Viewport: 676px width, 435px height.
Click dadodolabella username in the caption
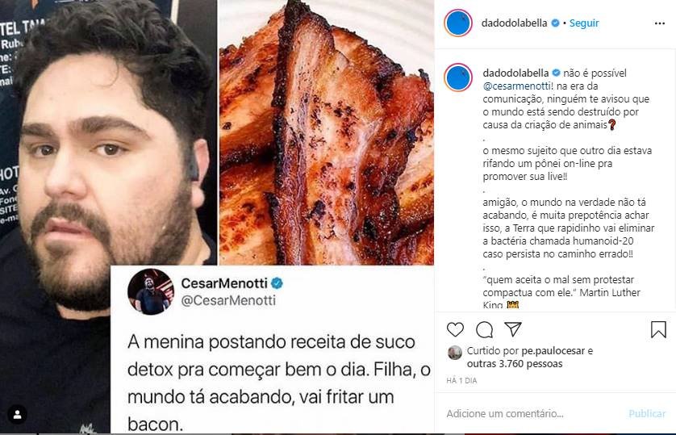point(515,73)
